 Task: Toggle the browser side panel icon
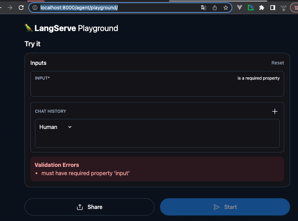point(273,8)
